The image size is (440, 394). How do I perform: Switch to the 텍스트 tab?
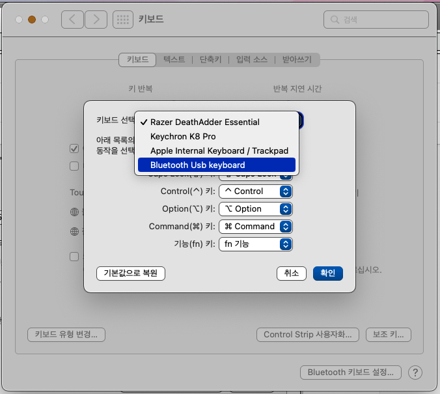174,59
